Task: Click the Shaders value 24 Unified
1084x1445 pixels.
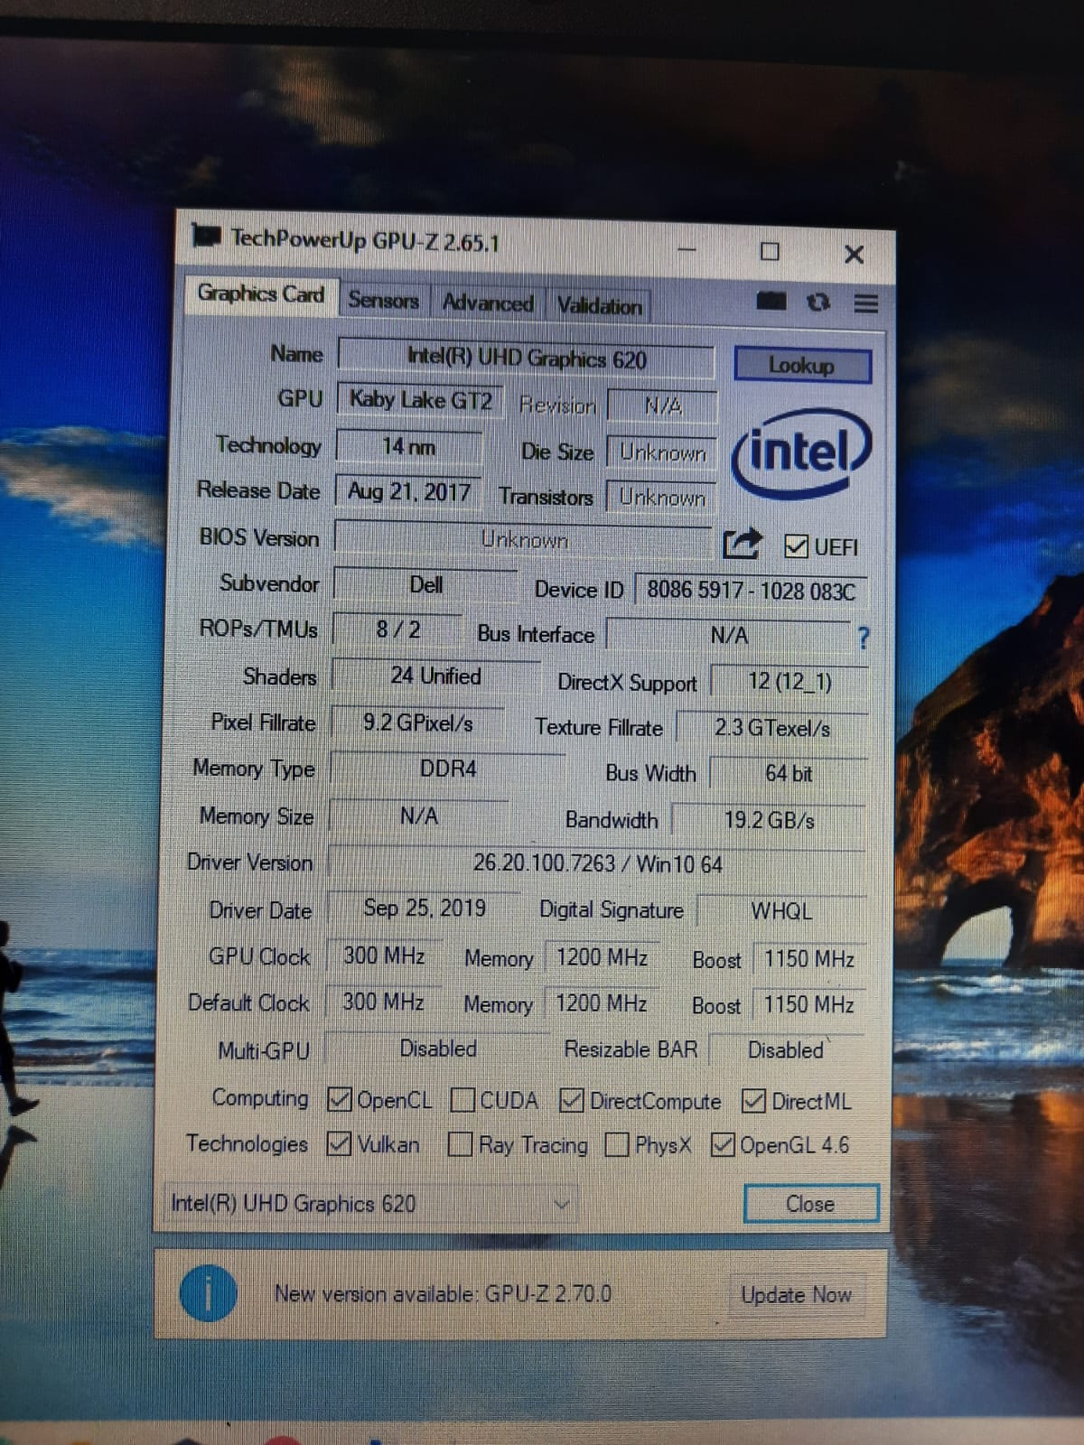Action: tap(435, 676)
